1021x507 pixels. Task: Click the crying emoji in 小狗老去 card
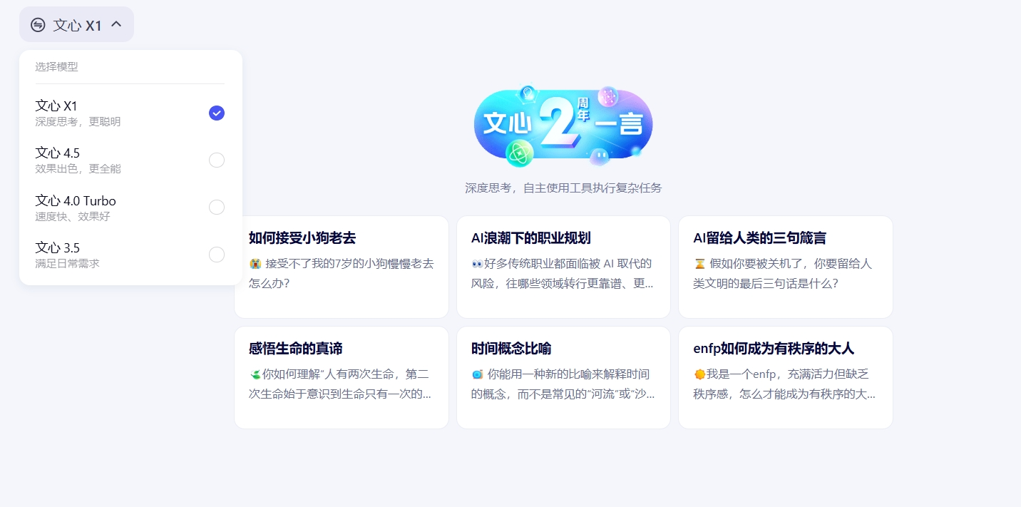255,264
